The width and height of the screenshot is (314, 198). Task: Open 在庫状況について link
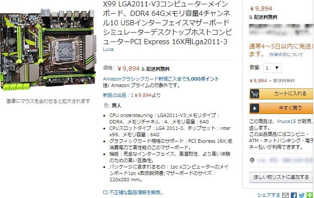[286, 54]
